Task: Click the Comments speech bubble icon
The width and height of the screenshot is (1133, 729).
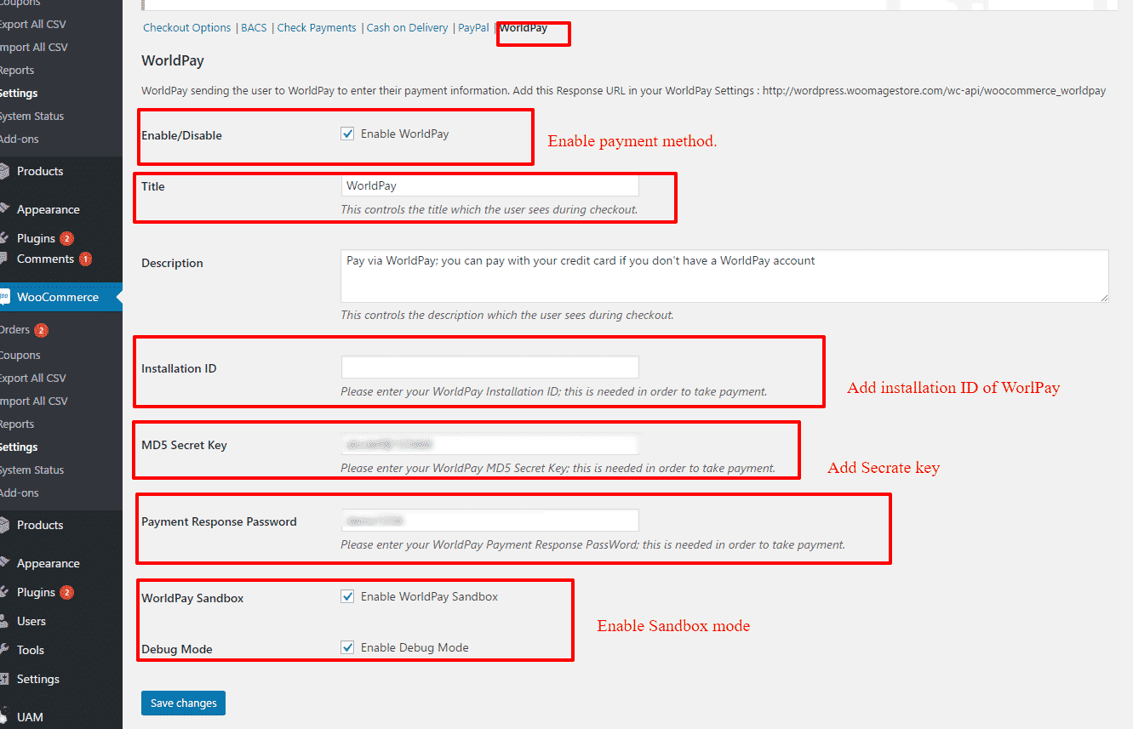Action: click(4, 259)
